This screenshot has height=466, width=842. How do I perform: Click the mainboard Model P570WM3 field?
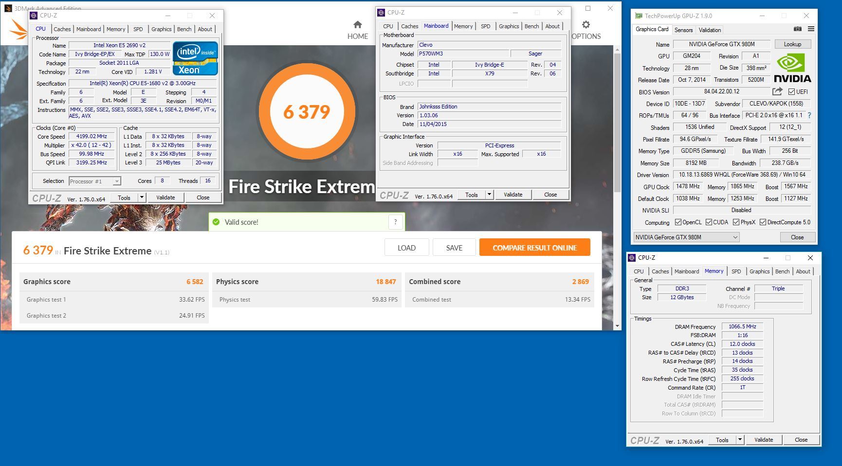[x=463, y=54]
